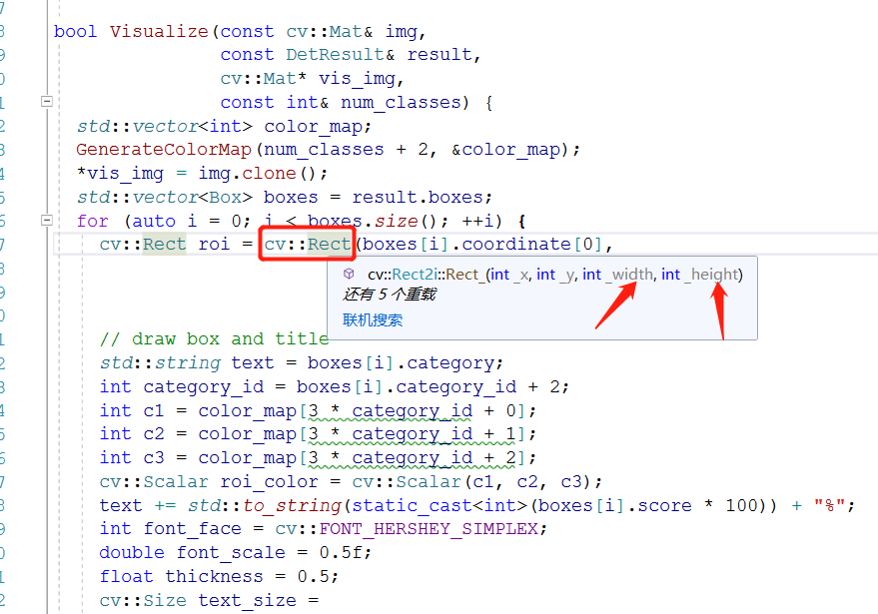Click 'DetResult&' parameter type

click(341, 55)
